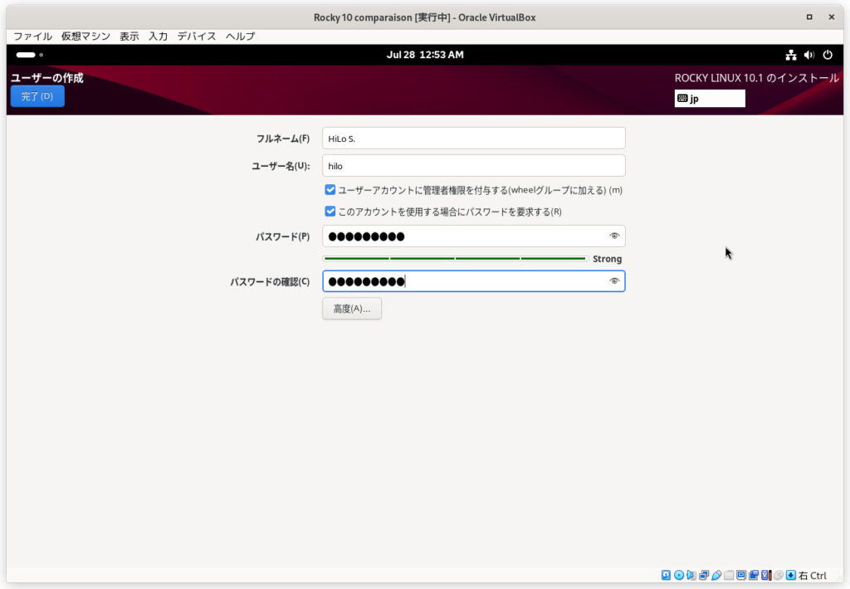Screen dimensions: 850x589
Task: Toggle require password for this account checkbox
Action: click(x=330, y=212)
